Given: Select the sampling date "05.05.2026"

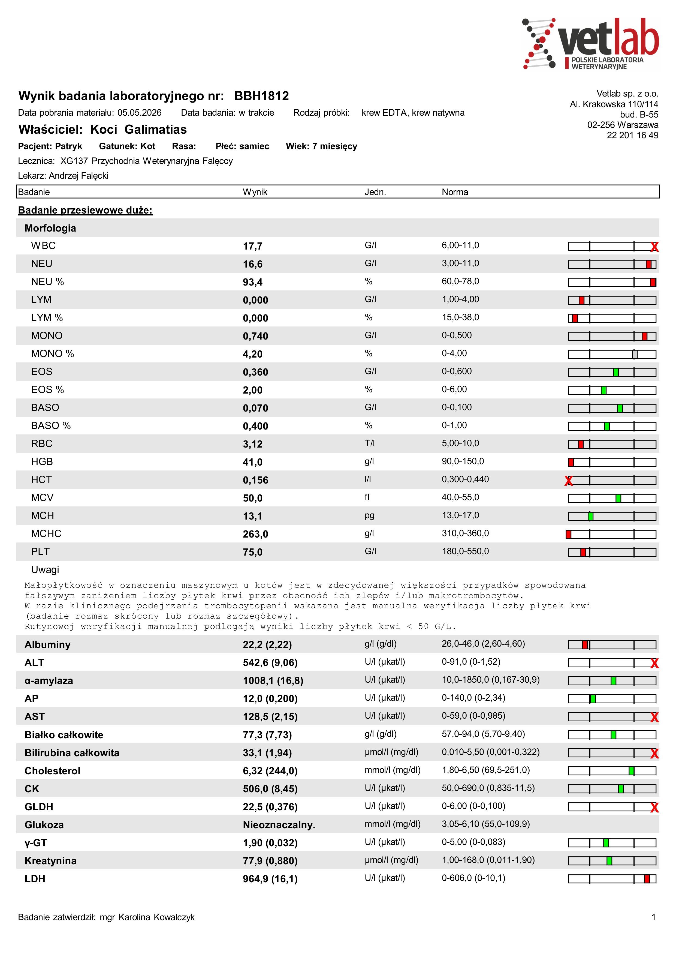Looking at the screenshot, I should coord(140,113).
